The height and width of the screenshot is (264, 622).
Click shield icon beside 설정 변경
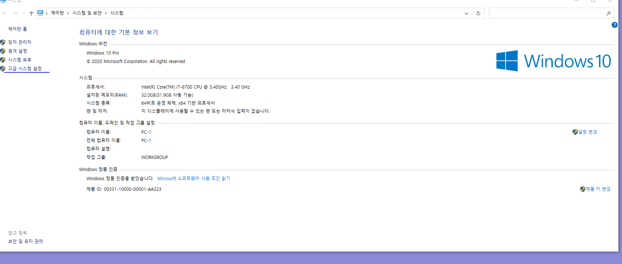point(575,132)
